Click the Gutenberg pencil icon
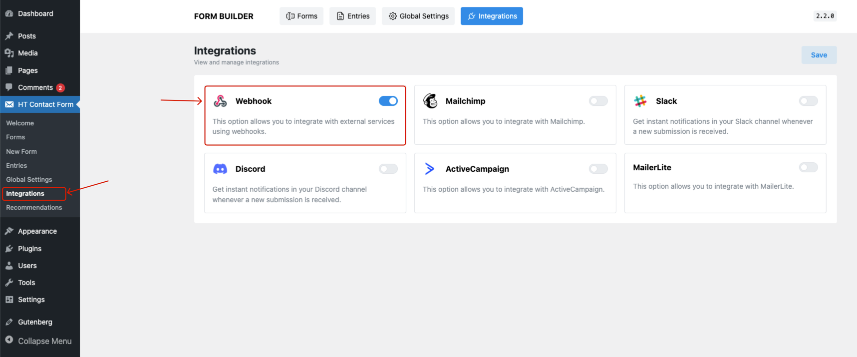 9,322
